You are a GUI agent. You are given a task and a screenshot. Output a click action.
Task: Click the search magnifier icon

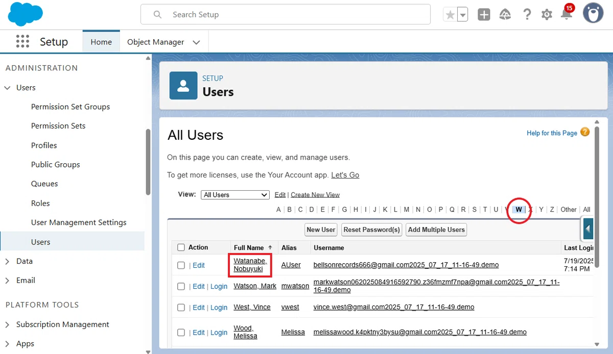coord(158,15)
